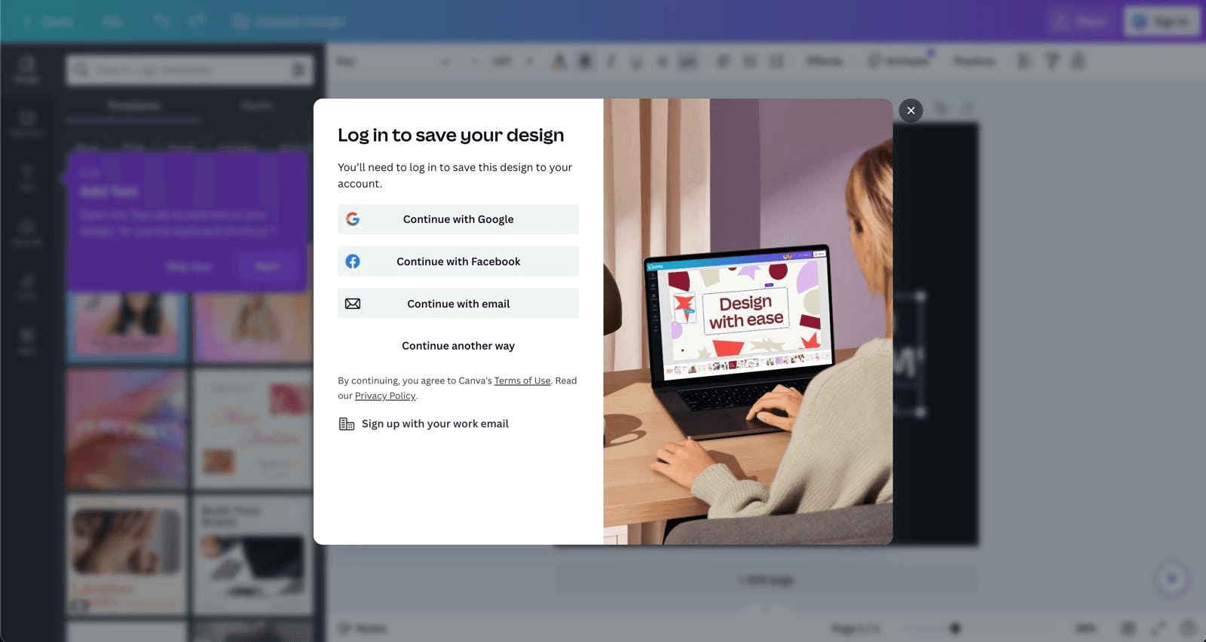Screen dimensions: 1206x642
Task: Close the login dialog with X
Action: click(911, 111)
